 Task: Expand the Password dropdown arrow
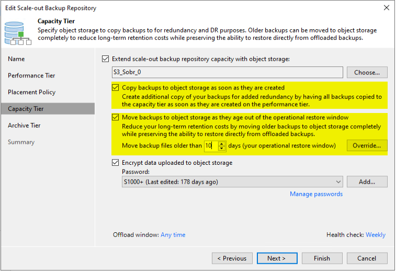pos(338,182)
